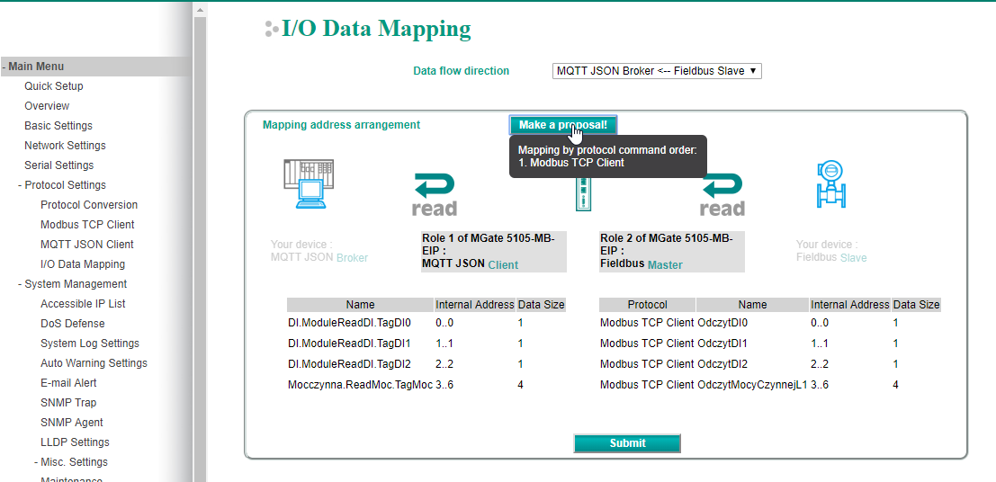Go to the Modbus TCP Client page
The height and width of the screenshot is (482, 996).
coord(87,225)
